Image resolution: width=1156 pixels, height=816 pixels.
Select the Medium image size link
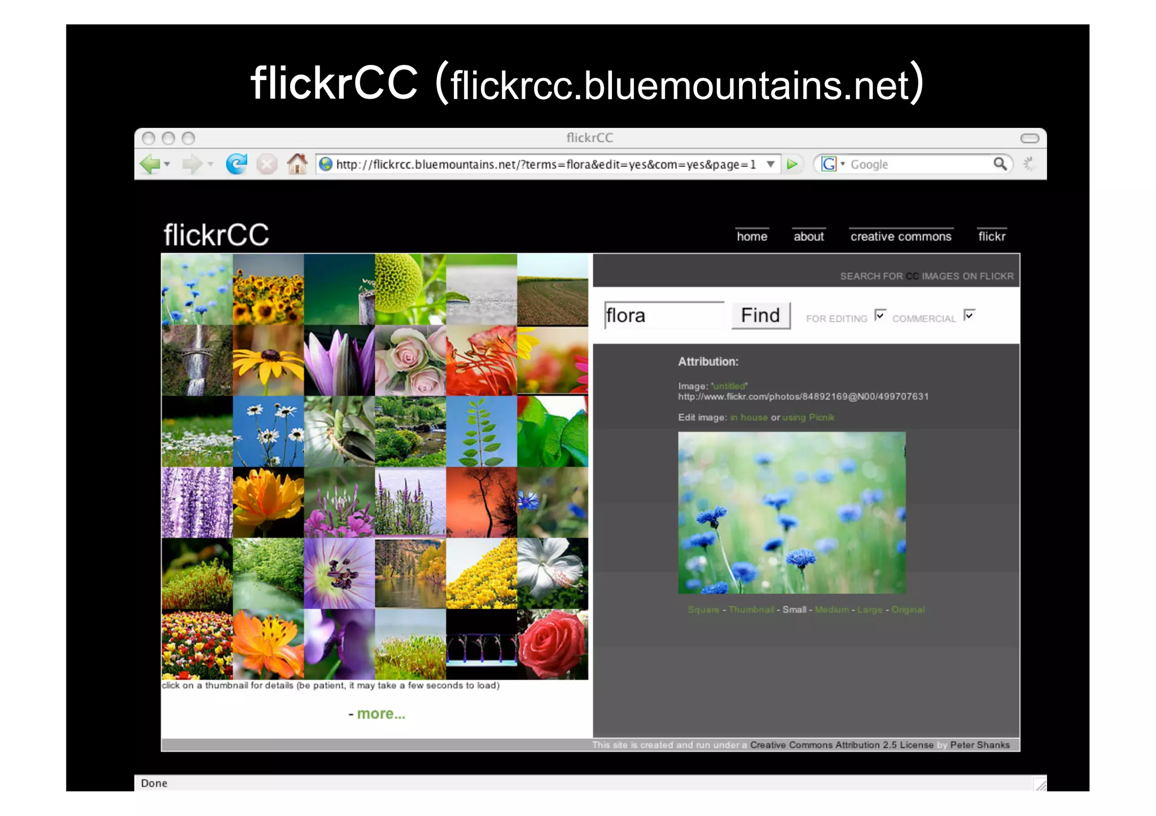[x=831, y=610]
